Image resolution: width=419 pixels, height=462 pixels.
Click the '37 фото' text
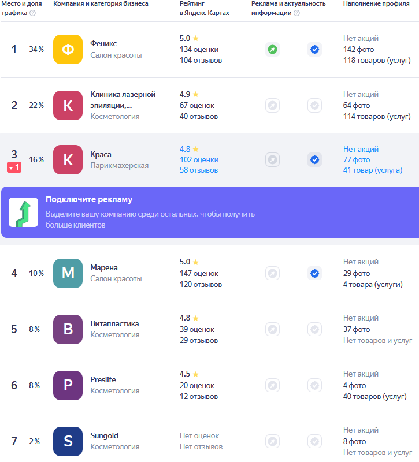[357, 329]
